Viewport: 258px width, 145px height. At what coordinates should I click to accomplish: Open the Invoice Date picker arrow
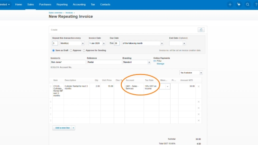pyautogui.click(x=104, y=43)
